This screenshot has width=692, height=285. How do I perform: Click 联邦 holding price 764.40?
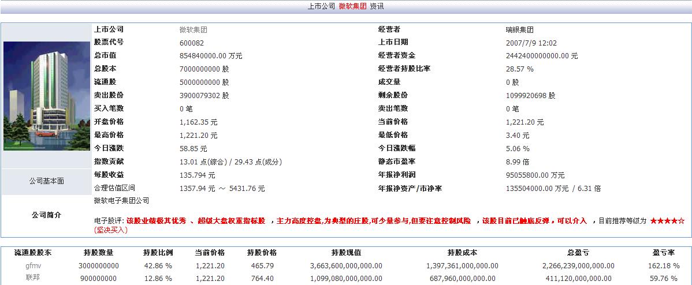click(262, 279)
